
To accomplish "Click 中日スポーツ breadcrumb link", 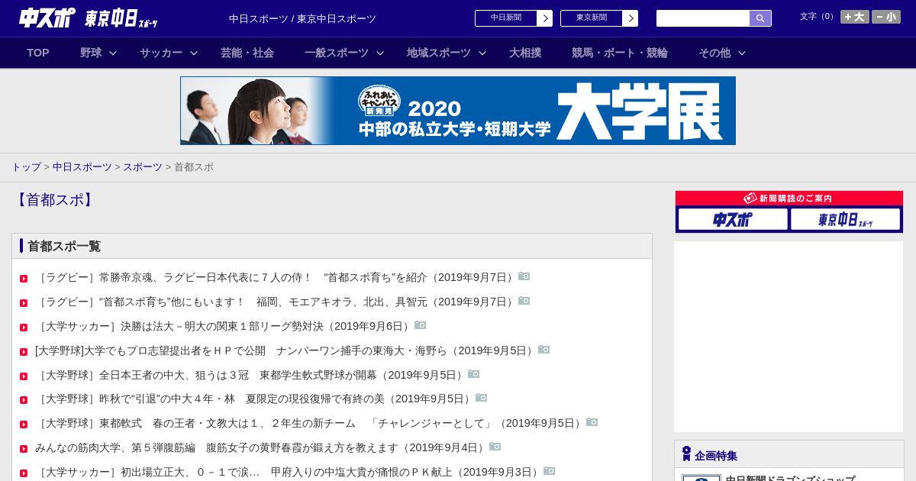I will tap(82, 166).
